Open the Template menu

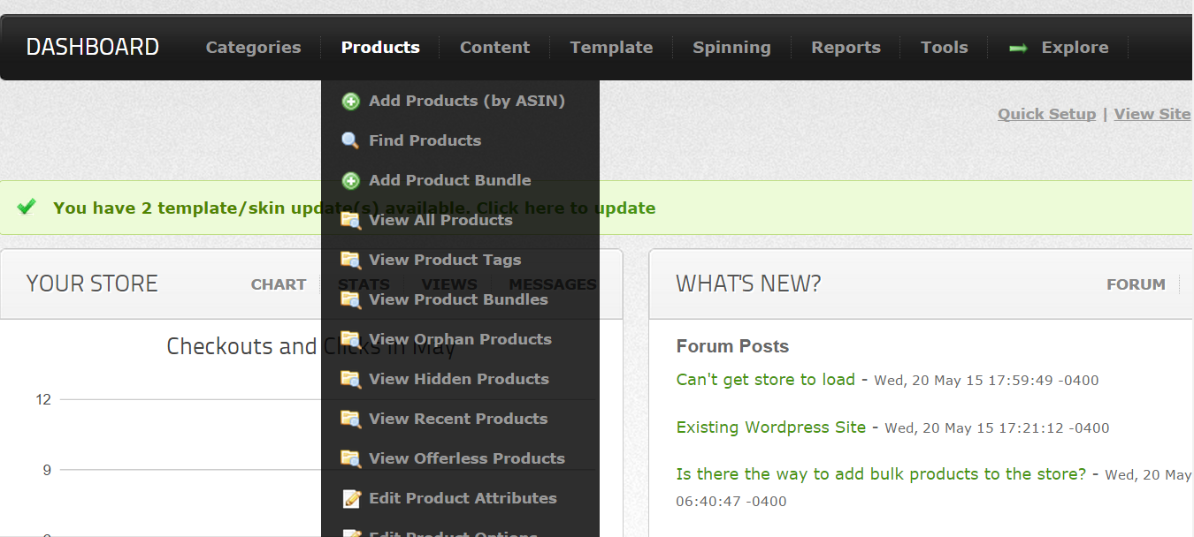point(611,48)
